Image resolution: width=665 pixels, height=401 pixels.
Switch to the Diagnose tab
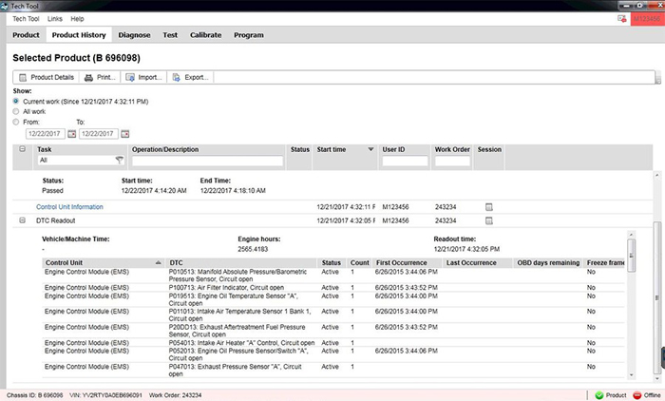coord(134,35)
